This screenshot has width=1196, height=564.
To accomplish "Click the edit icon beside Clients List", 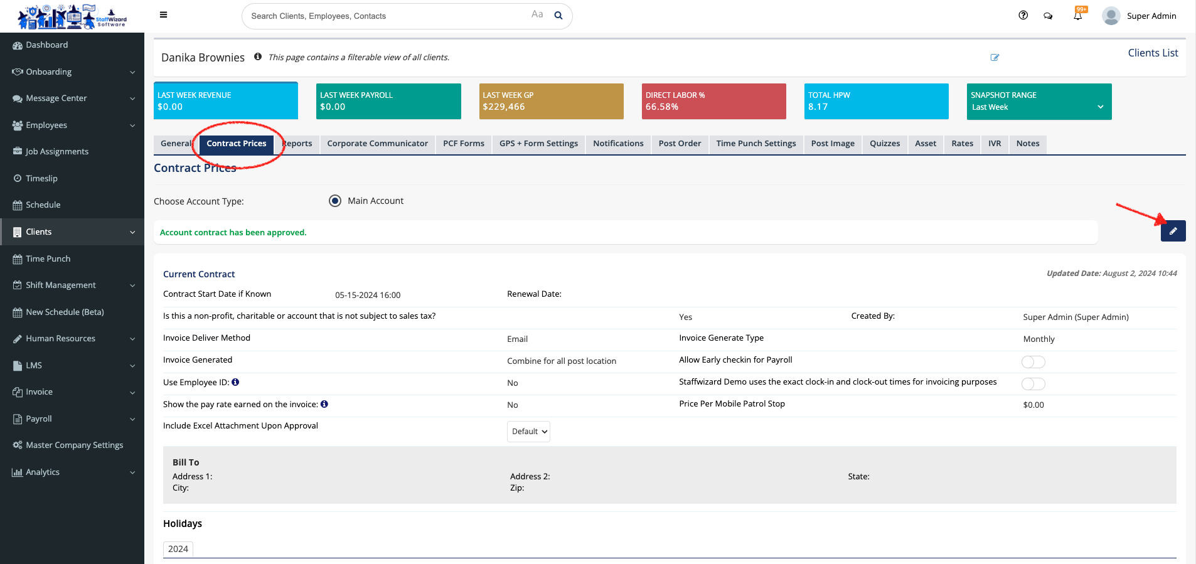I will coord(995,57).
